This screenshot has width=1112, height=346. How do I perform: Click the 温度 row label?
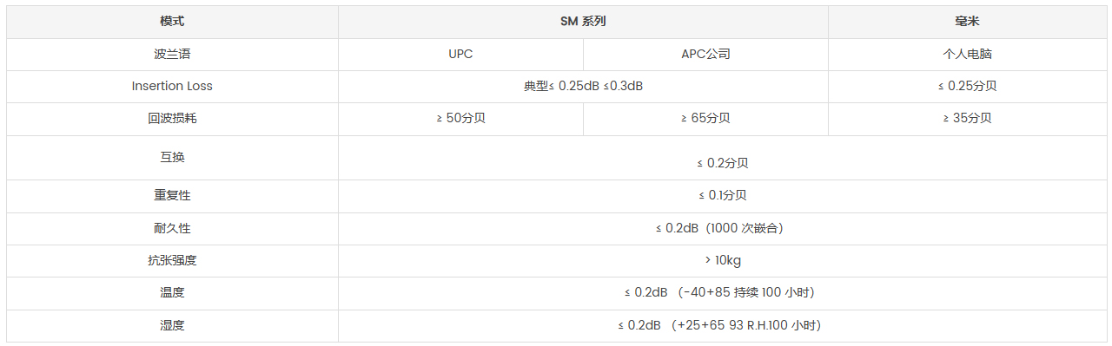coord(172,292)
